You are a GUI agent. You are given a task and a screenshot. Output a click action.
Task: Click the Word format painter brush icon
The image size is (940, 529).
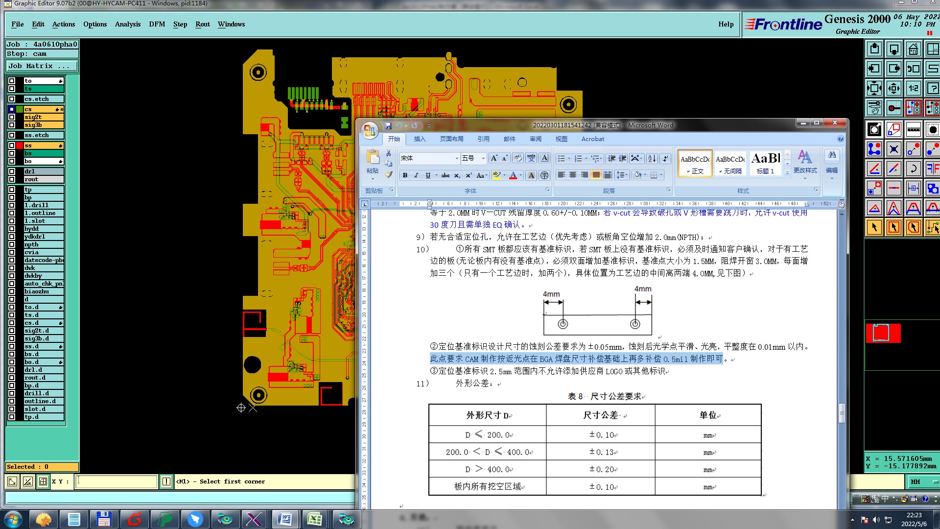pyautogui.click(x=389, y=174)
